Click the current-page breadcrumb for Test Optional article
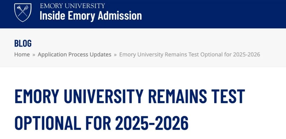286x139 pixels. point(190,54)
